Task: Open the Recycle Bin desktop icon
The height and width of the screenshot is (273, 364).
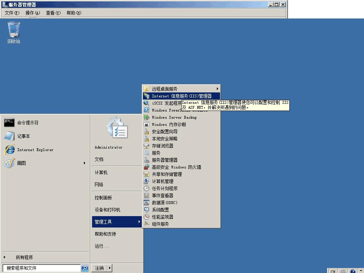Action: (14, 30)
